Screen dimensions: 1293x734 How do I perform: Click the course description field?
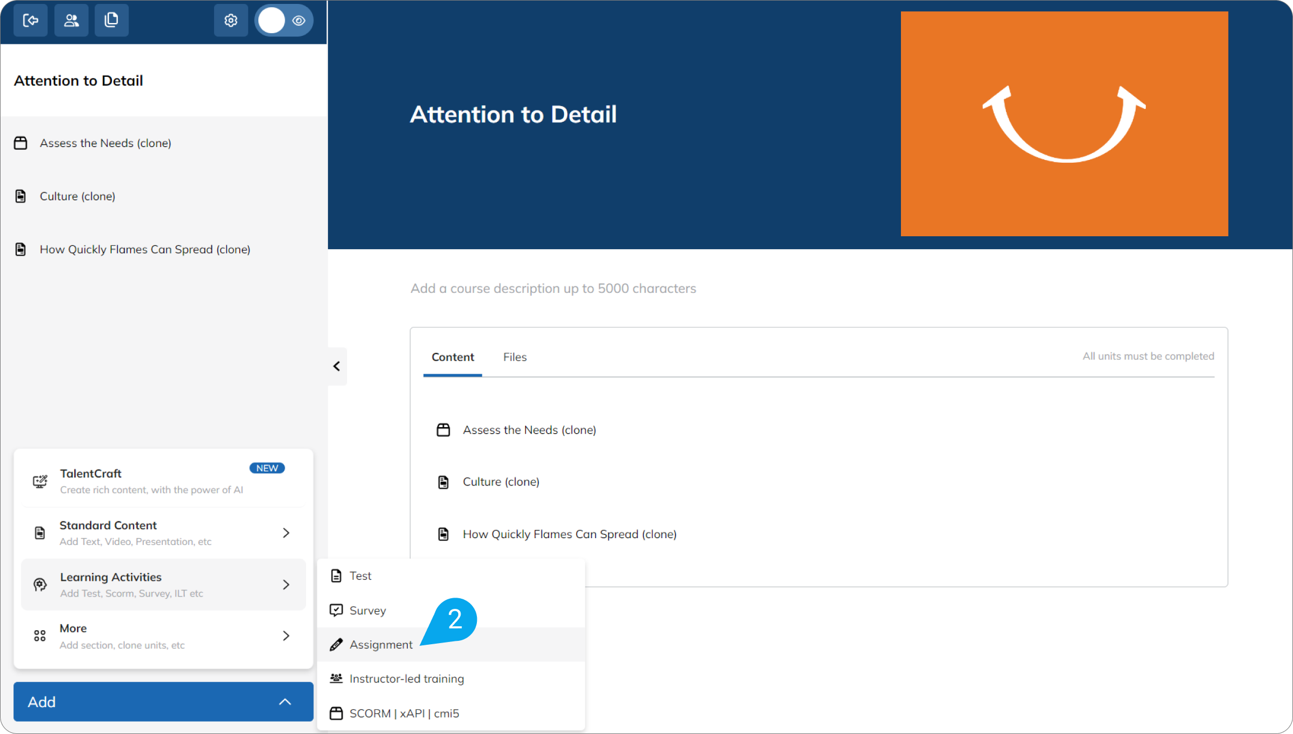[553, 288]
